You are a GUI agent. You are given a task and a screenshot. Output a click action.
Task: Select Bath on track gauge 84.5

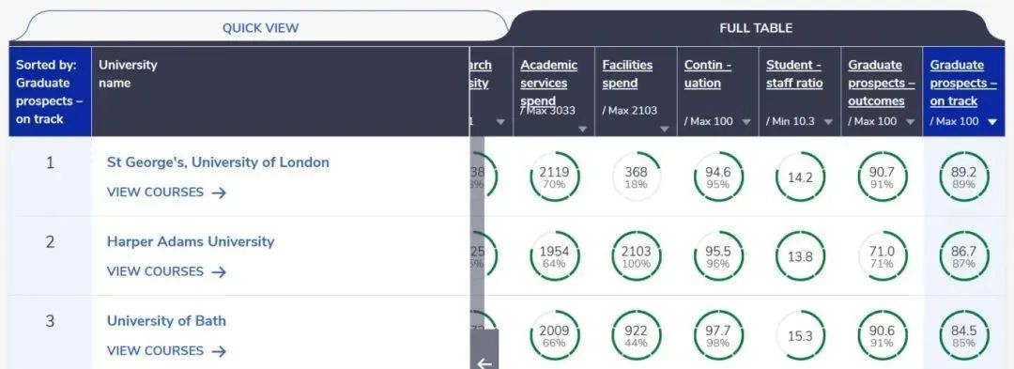tap(963, 336)
